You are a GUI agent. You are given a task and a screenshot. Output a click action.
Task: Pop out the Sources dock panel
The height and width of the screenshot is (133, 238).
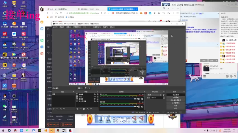click(97, 92)
